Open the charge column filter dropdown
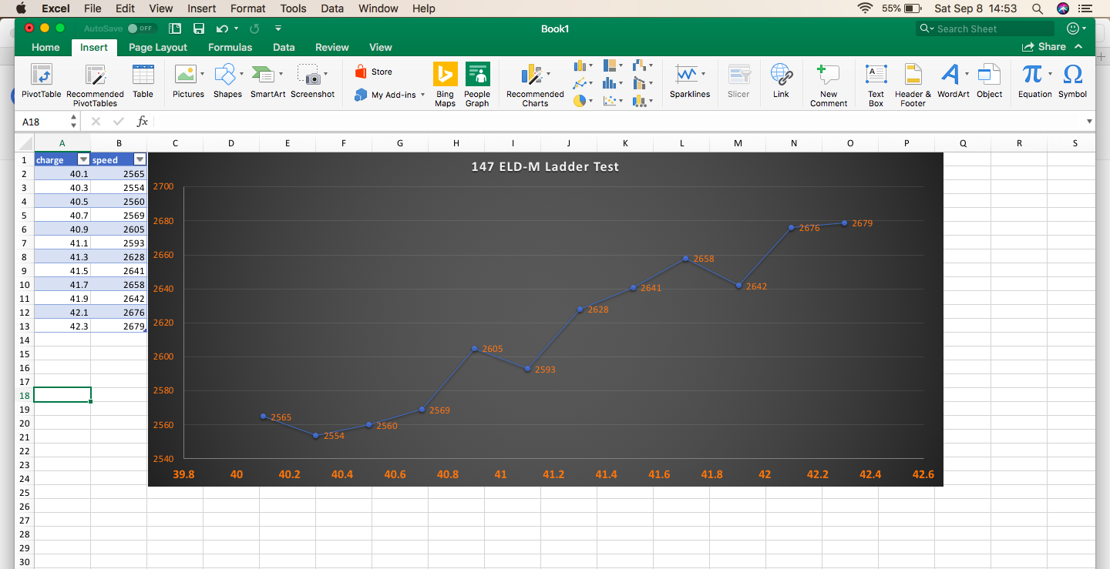This screenshot has height=569, width=1110. coord(83,160)
